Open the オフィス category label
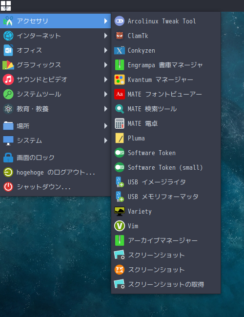 [29, 50]
